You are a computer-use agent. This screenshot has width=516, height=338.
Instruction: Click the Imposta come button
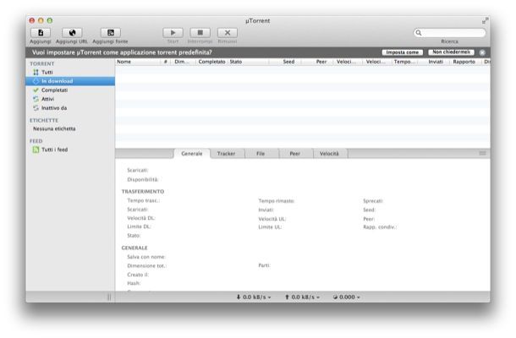(x=403, y=52)
